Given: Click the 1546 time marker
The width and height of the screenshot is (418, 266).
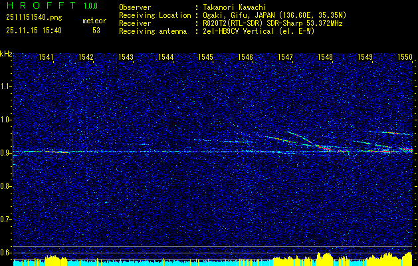Looking at the screenshot, I should click(x=245, y=57).
